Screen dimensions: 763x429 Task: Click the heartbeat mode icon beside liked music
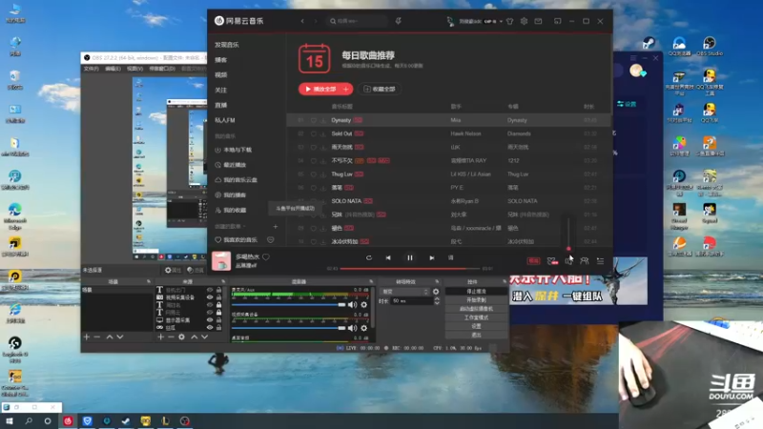click(x=271, y=240)
